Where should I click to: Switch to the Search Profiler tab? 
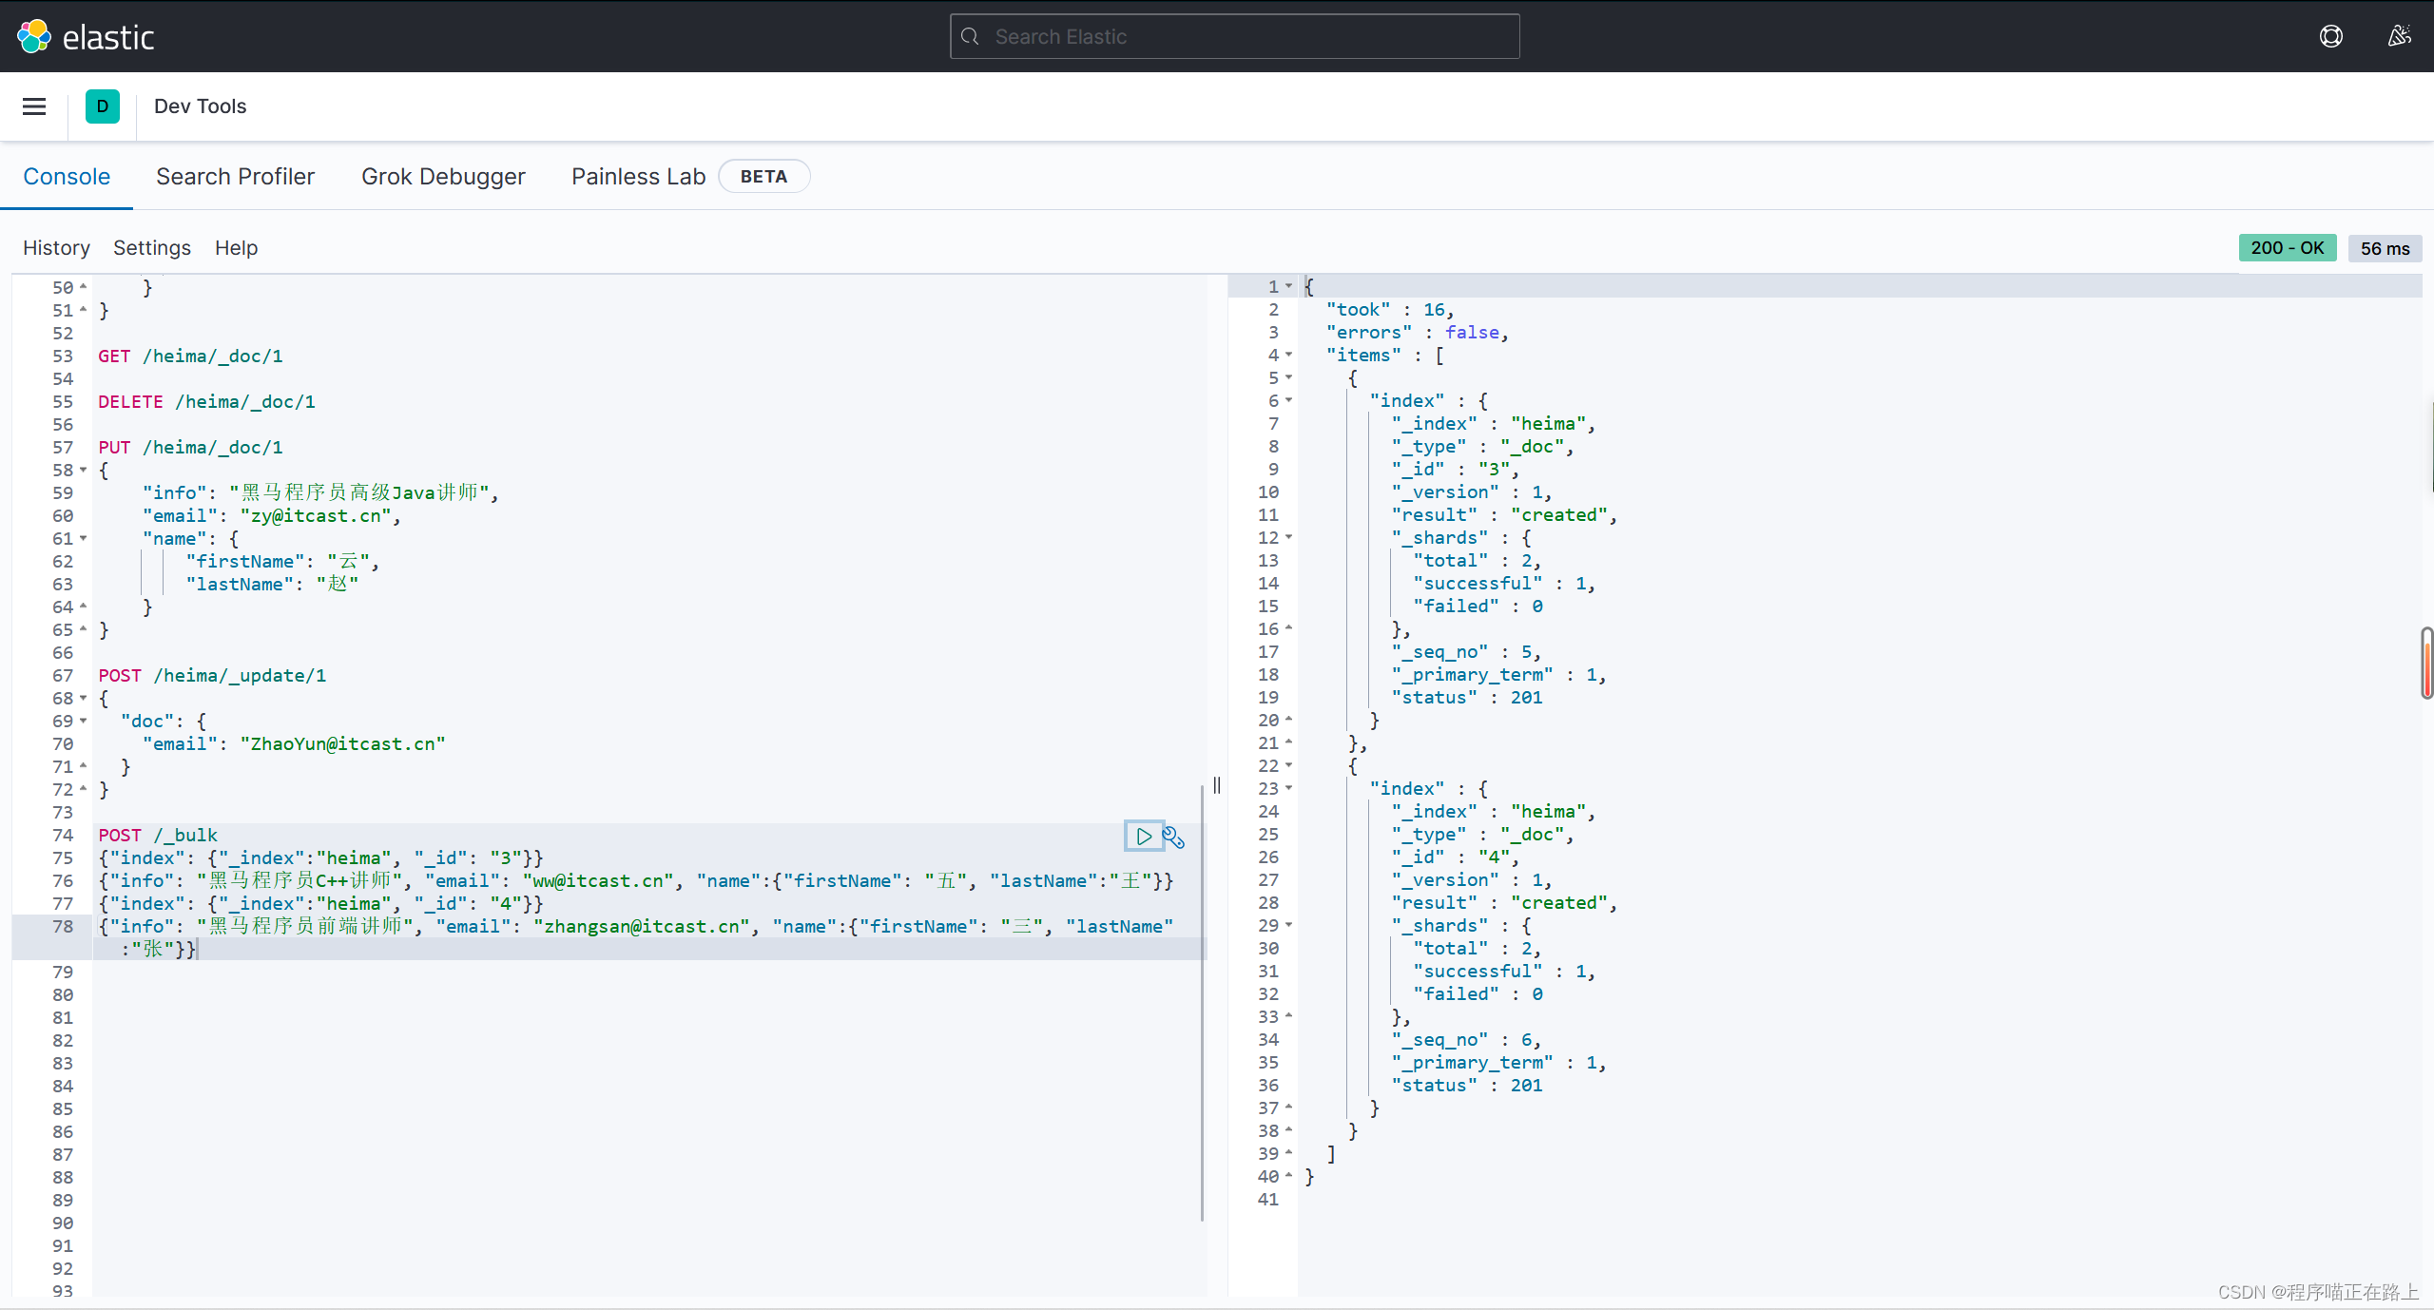235,177
